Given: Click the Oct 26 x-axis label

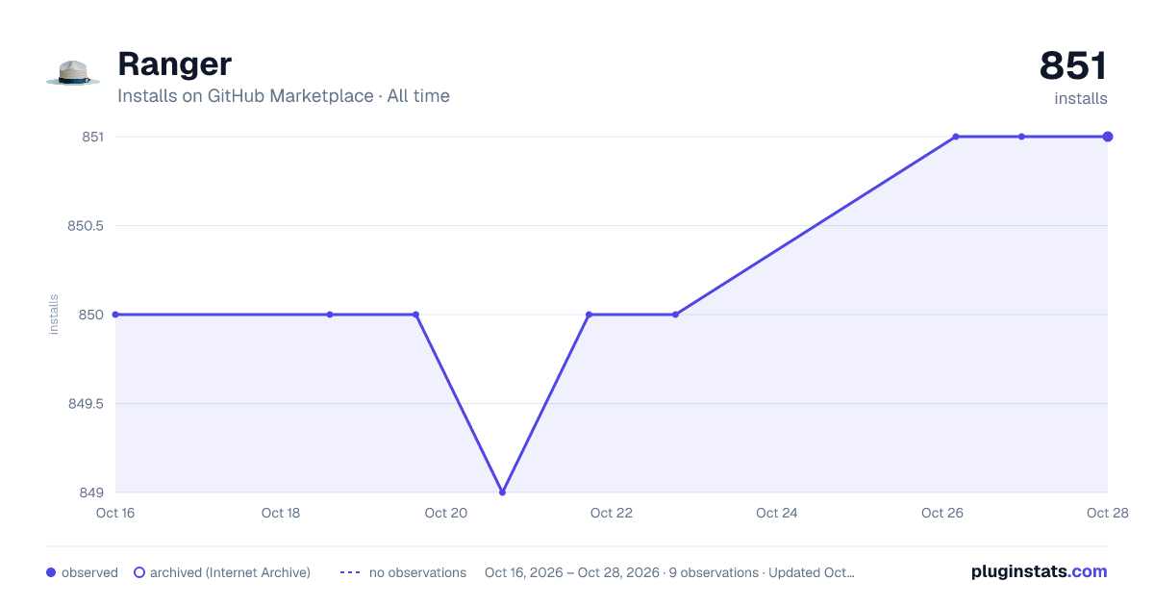Looking at the screenshot, I should (942, 513).
